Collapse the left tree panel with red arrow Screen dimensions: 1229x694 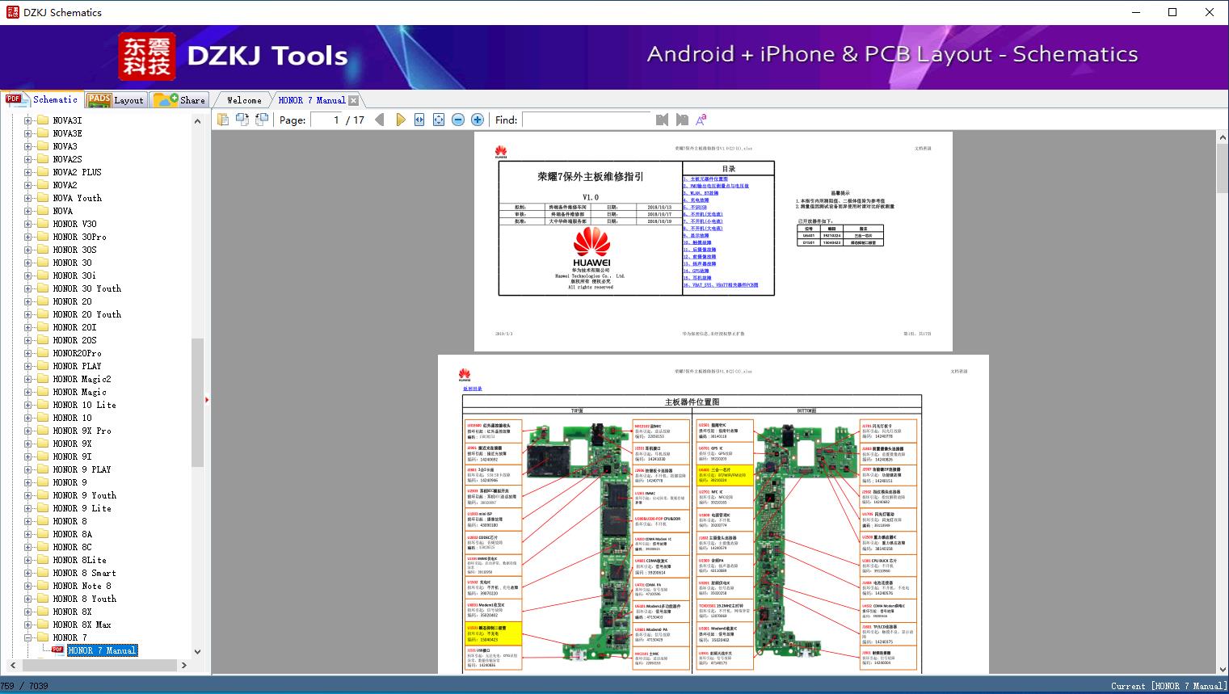(x=208, y=399)
